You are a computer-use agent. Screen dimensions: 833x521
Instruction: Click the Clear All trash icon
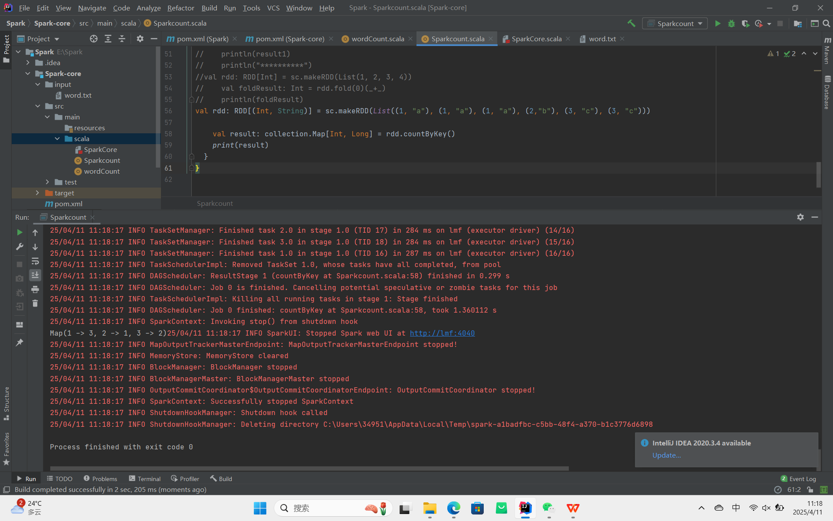[35, 303]
